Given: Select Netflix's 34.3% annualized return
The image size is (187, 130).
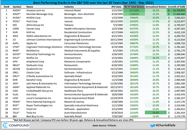Looking at the screenshot, I should tap(156, 58).
